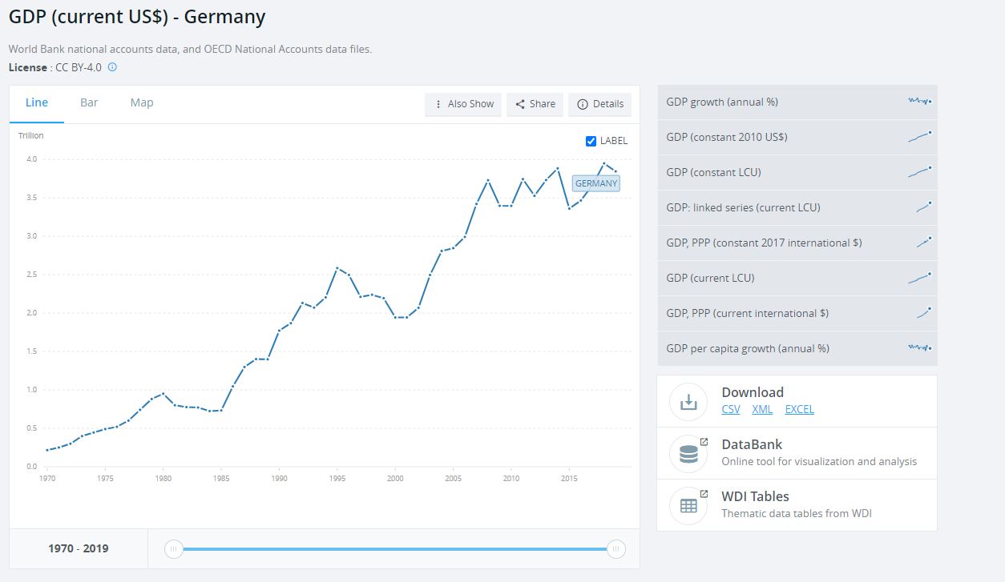This screenshot has width=1005, height=582.
Task: Open the GDP (current LCU) indicator
Action: [710, 278]
